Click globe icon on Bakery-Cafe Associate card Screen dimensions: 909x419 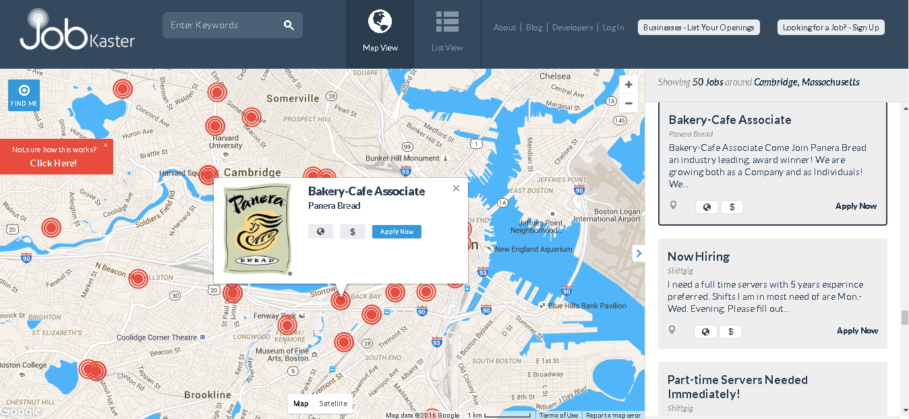pyautogui.click(x=707, y=207)
